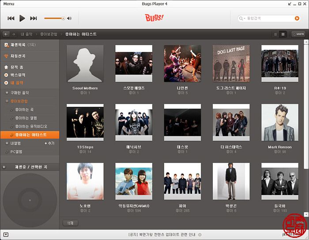Open 박광곤 artist thumbnail
The image size is (309, 240).
(x=231, y=181)
